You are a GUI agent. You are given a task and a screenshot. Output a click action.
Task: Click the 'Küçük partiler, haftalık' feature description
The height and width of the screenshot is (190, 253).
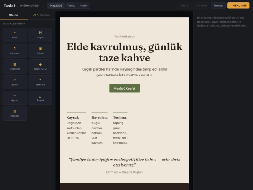click(x=97, y=133)
